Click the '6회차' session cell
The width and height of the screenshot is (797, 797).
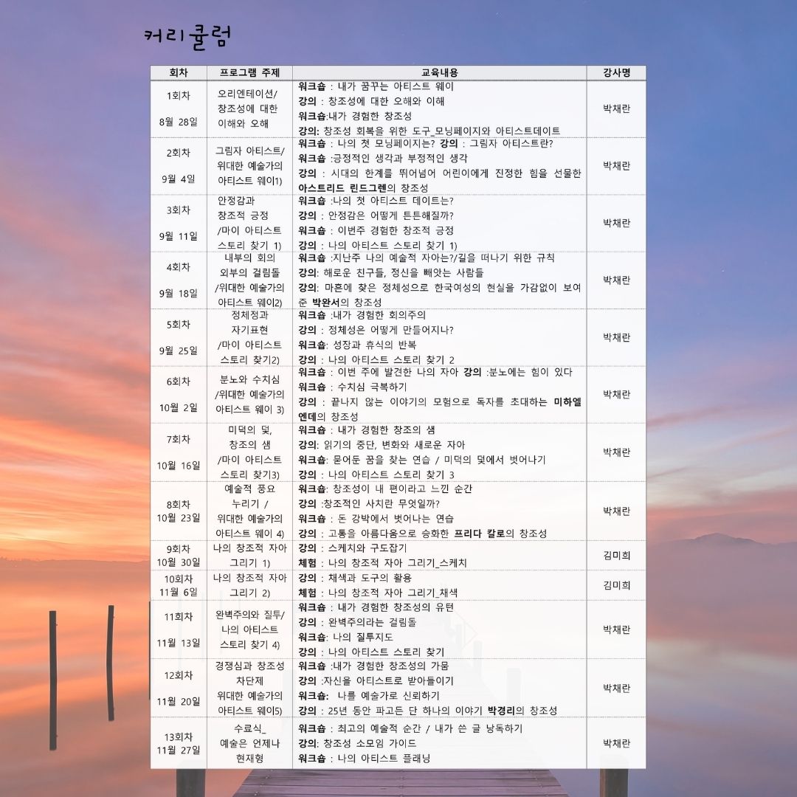coord(179,382)
